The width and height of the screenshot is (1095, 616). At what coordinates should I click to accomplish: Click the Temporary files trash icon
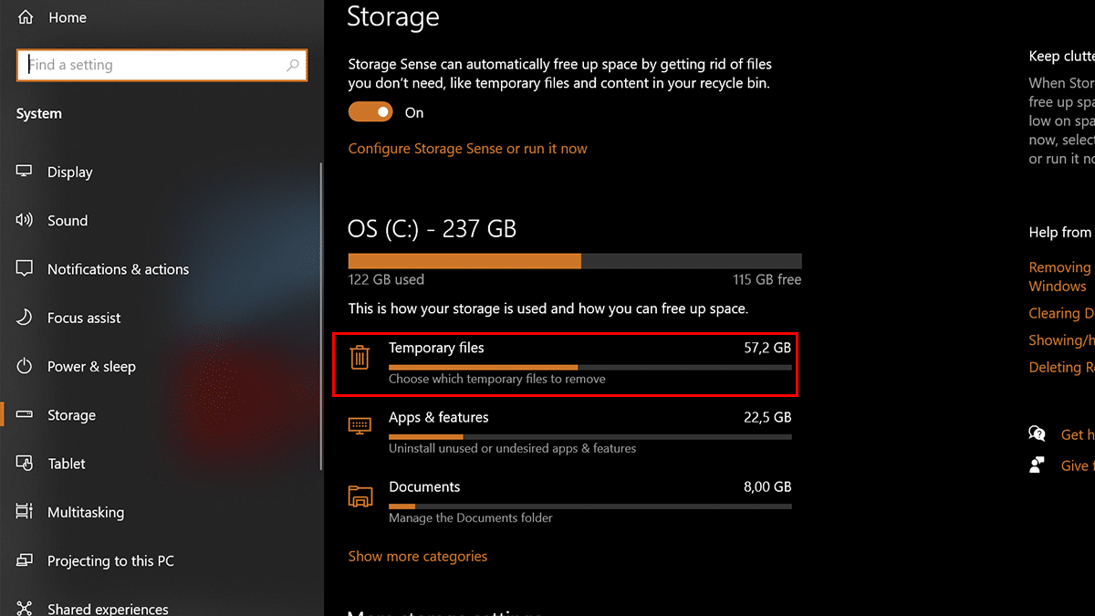(360, 357)
